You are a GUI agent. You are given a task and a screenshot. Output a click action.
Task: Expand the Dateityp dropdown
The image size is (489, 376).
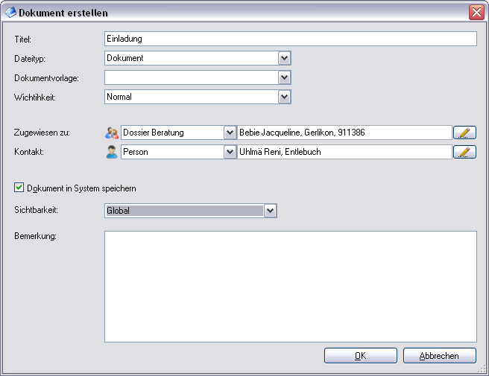(284, 58)
